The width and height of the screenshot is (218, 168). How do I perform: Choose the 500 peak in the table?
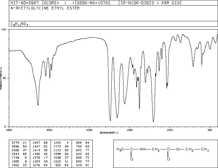[79, 161]
